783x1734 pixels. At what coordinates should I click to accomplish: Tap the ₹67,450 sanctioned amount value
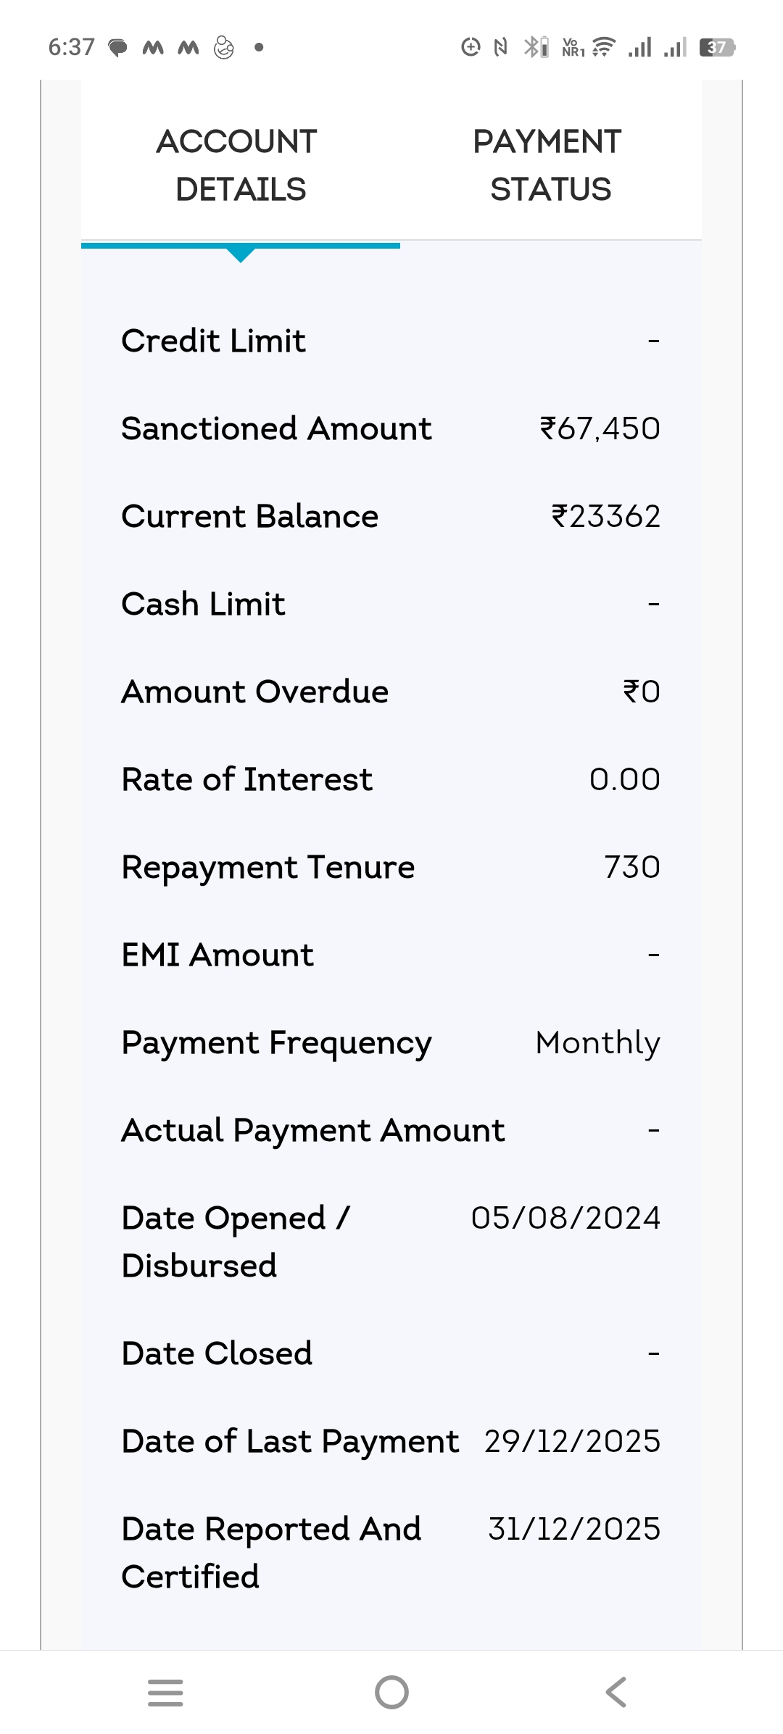point(600,428)
